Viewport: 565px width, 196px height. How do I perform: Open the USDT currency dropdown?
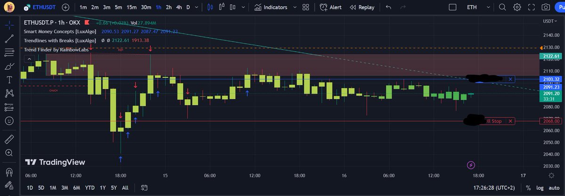pos(550,21)
